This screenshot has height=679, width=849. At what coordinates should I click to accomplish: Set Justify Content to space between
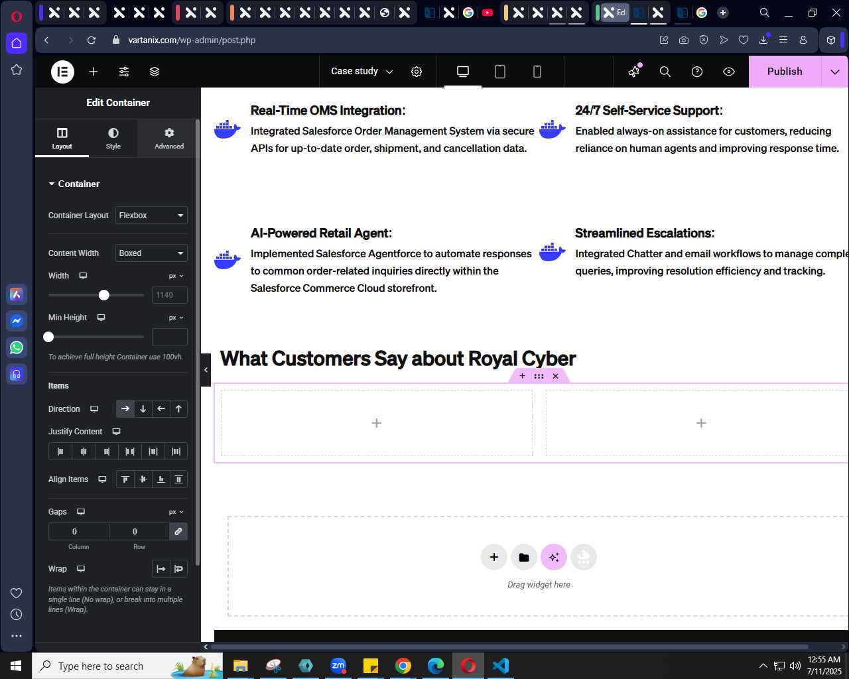(130, 452)
